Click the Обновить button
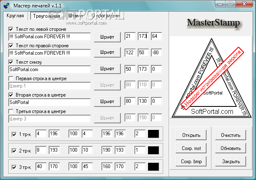This screenshot has height=180, width=256. tap(230, 148)
